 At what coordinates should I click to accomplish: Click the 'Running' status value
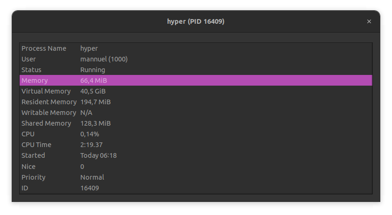click(x=93, y=70)
